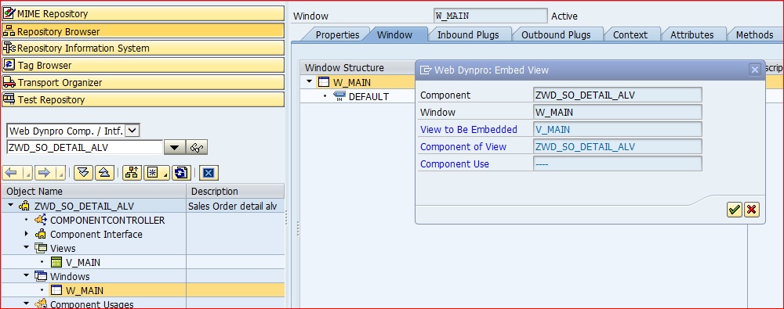This screenshot has width=784, height=309.
Task: Collapse the Windows folder node
Action: (x=27, y=275)
